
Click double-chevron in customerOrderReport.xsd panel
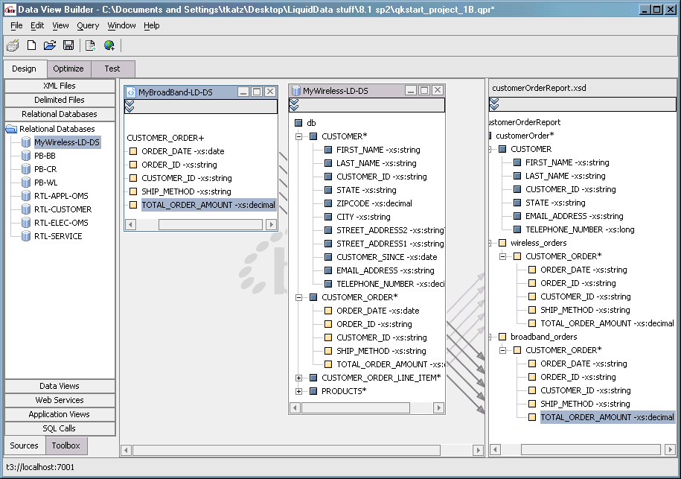(493, 104)
